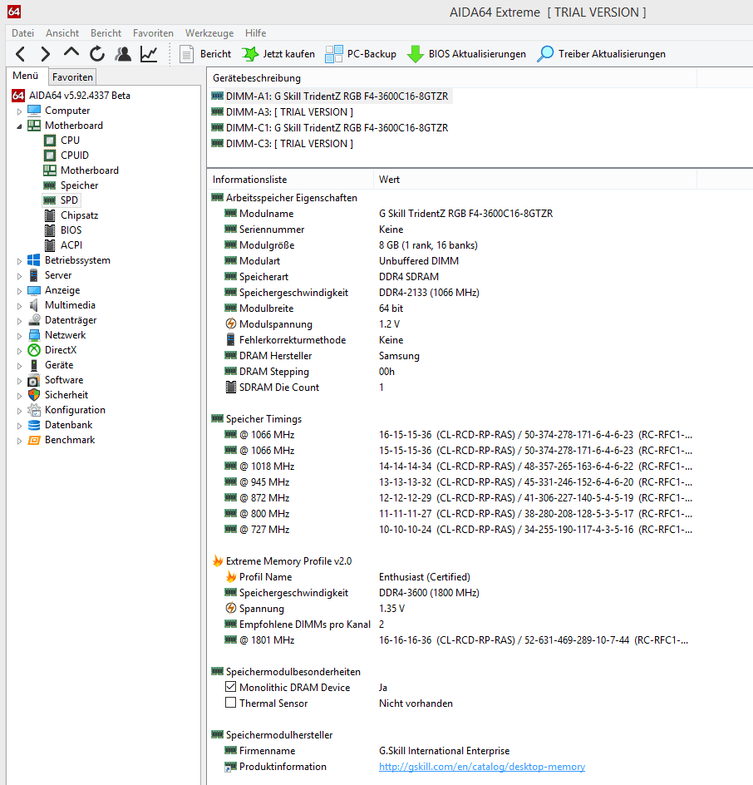
Task: Select the Modulspannung row with lightning icon
Action: click(313, 324)
